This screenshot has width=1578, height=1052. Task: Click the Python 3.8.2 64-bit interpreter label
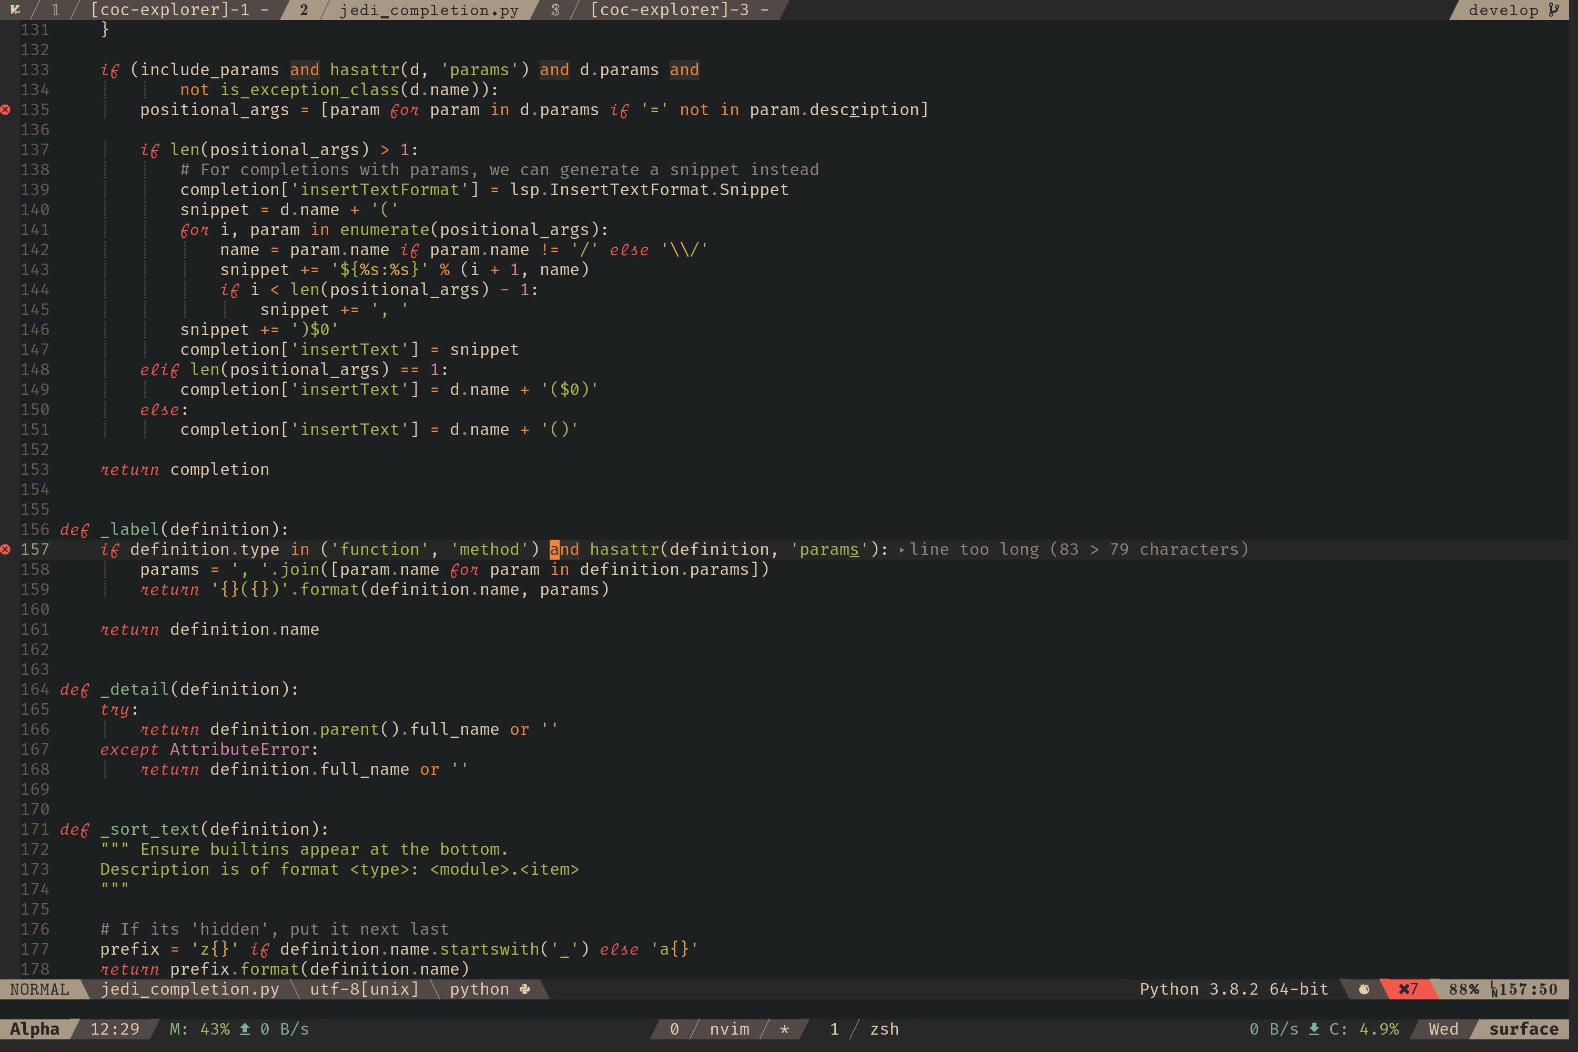[x=1234, y=989]
